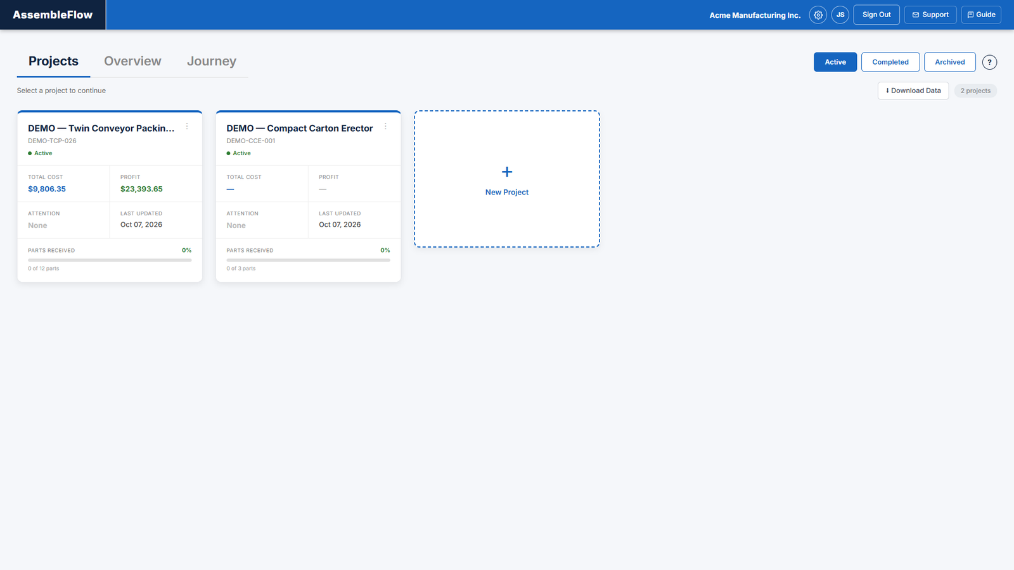Image resolution: width=1014 pixels, height=570 pixels.
Task: Click '0 of 3 parts' text
Action: tap(241, 269)
